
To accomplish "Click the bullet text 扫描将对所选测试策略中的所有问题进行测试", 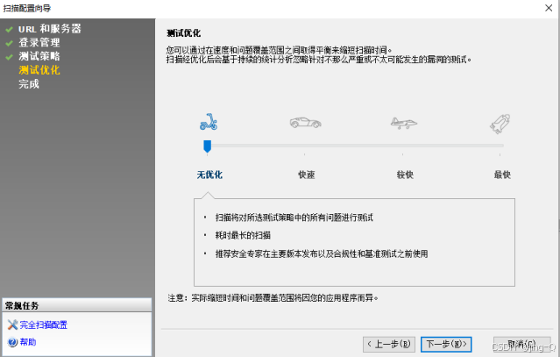I will (x=294, y=218).
